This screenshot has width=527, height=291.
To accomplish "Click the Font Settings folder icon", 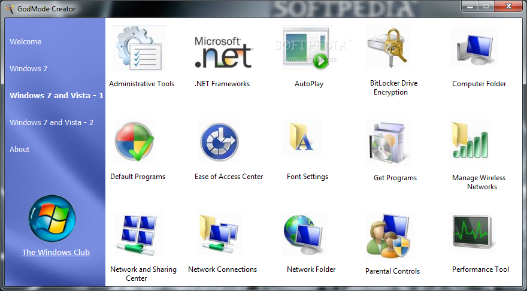I will coord(301,138).
